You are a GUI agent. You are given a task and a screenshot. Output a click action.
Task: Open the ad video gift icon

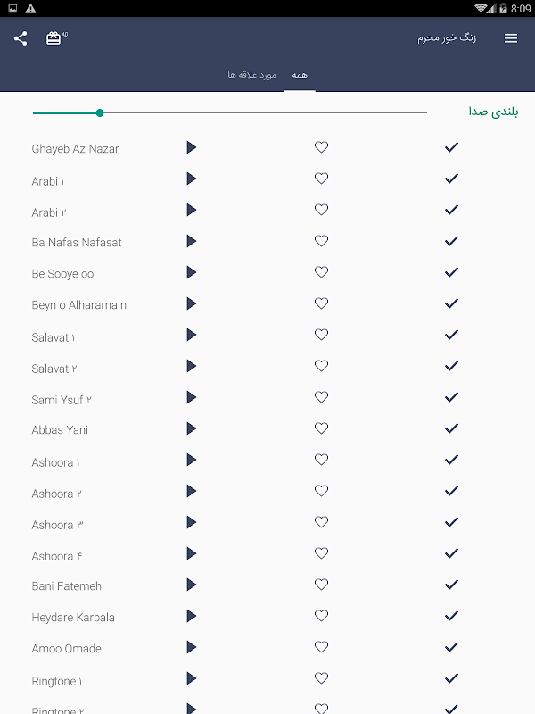click(54, 38)
